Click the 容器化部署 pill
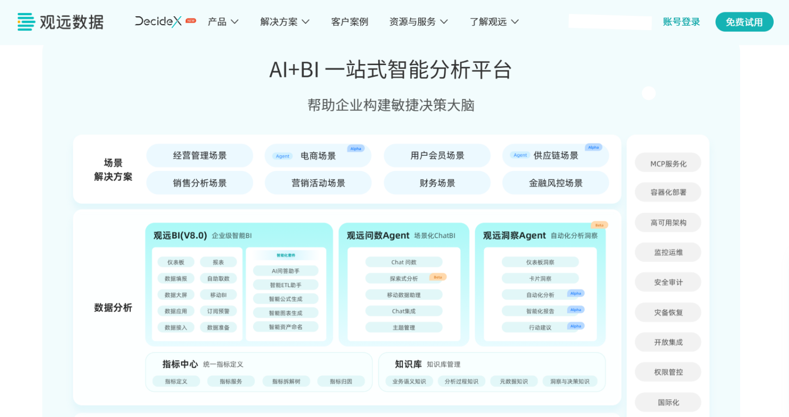The width and height of the screenshot is (789, 417). [668, 192]
